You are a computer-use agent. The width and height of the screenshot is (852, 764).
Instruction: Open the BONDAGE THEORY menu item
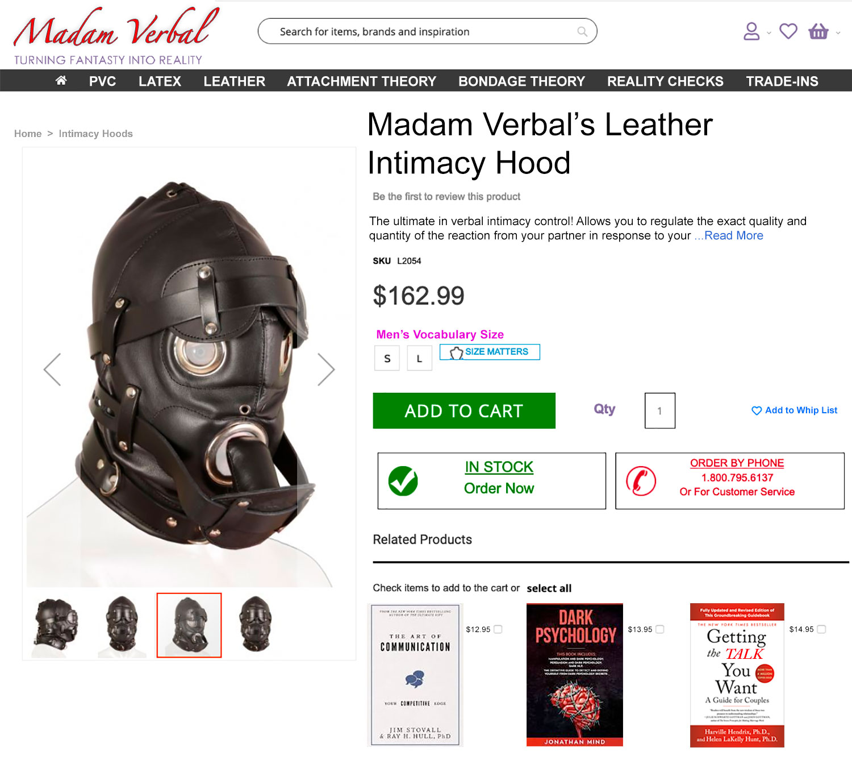[x=521, y=81]
